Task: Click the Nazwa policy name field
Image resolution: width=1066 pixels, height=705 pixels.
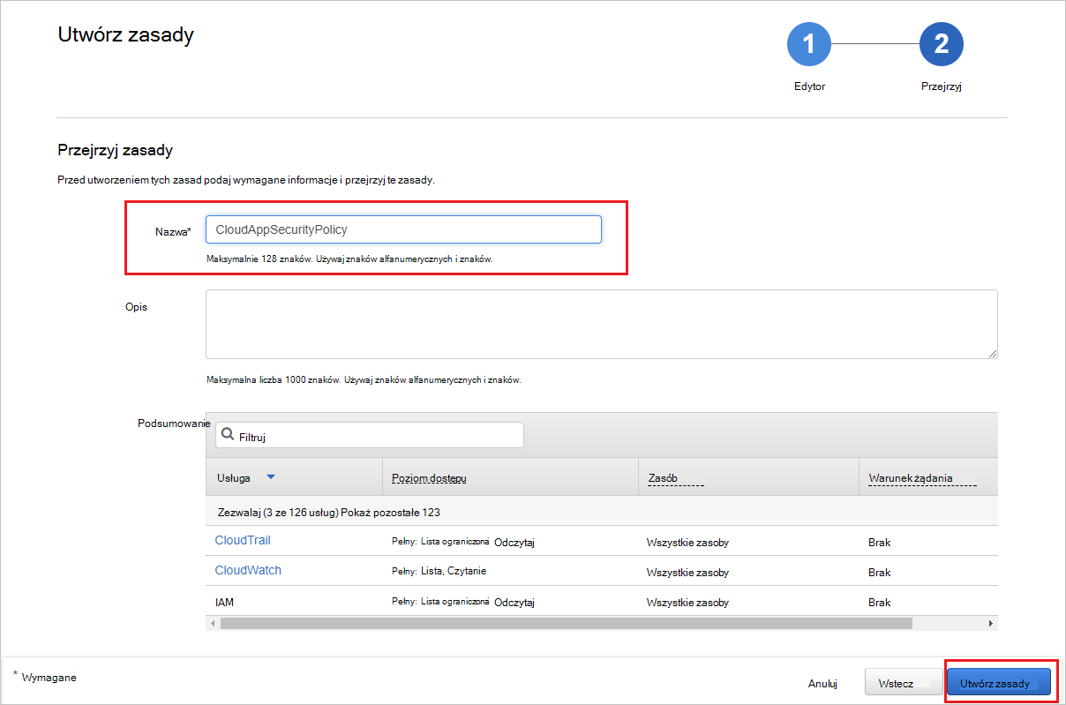Action: tap(403, 229)
